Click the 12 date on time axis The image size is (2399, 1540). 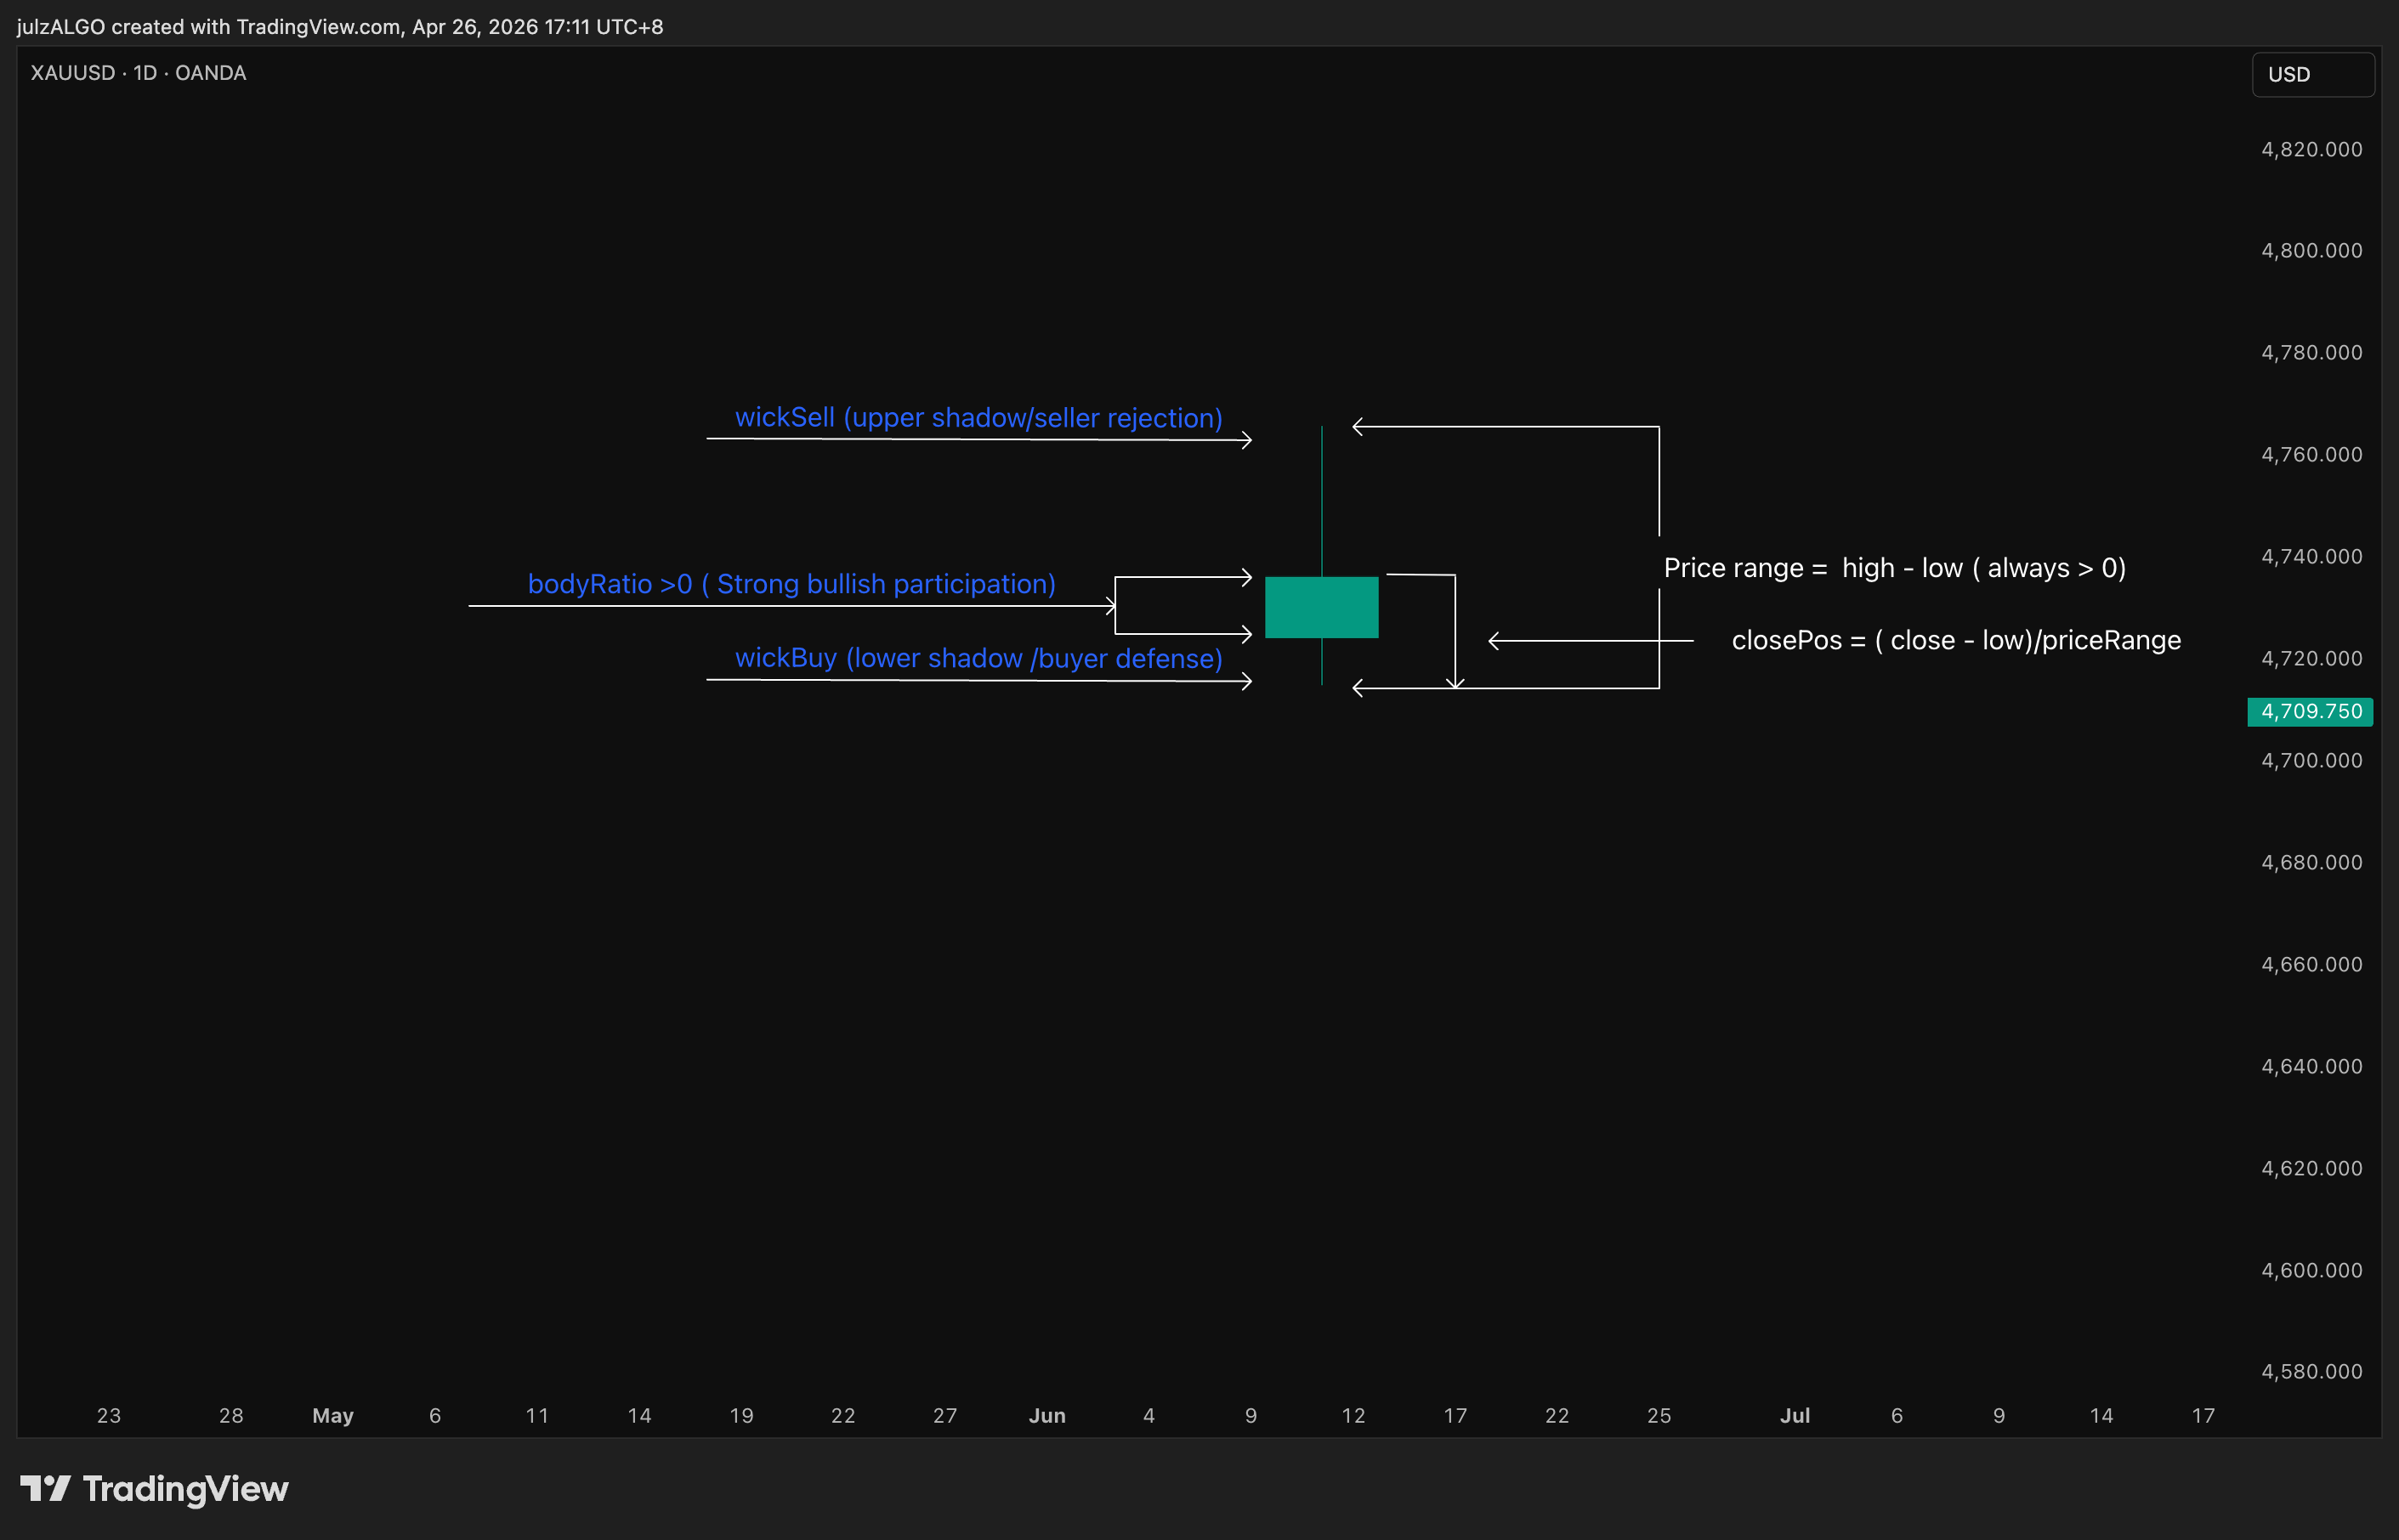point(1353,1416)
